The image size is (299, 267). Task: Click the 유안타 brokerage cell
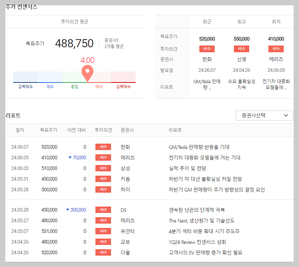coord(128,231)
